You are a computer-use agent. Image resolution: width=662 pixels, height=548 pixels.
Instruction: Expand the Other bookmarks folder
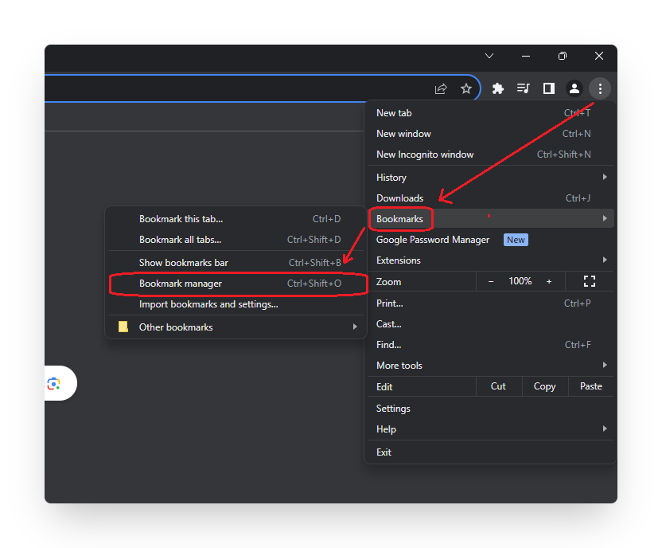click(176, 327)
